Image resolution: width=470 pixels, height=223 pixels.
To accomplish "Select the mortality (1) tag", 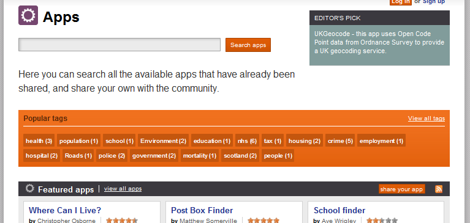I will pos(200,155).
